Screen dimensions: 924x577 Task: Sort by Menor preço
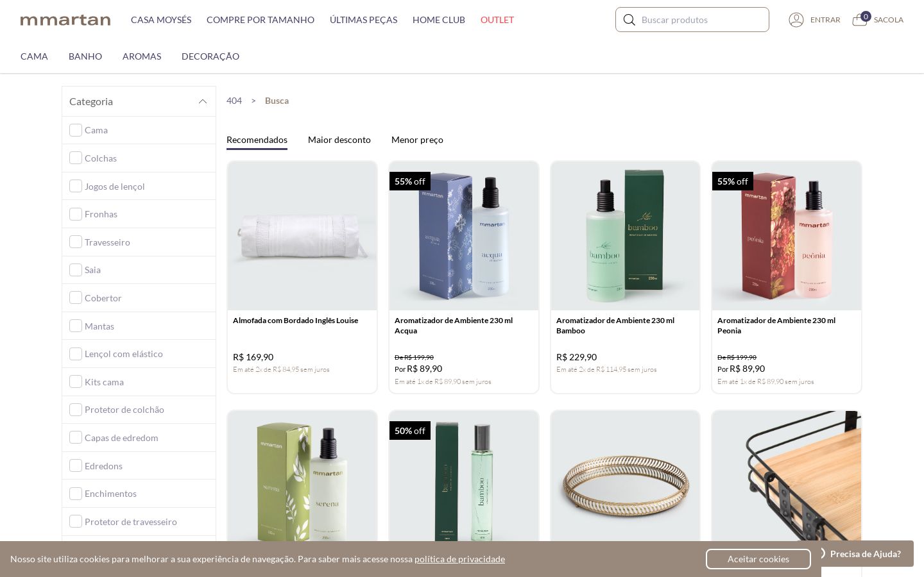pos(417,140)
